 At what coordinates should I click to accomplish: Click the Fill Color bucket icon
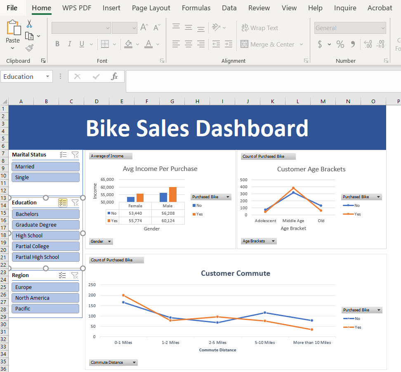point(128,44)
